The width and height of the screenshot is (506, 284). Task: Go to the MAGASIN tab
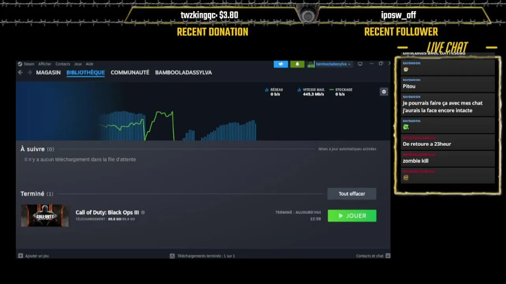point(48,73)
